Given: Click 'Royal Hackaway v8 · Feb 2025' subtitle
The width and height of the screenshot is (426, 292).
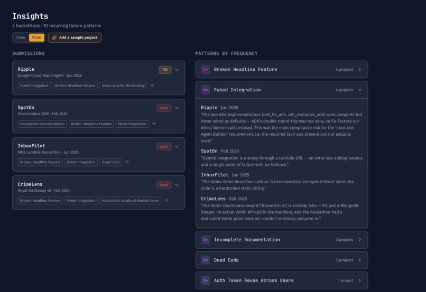Looking at the screenshot, I should tap(43, 191).
